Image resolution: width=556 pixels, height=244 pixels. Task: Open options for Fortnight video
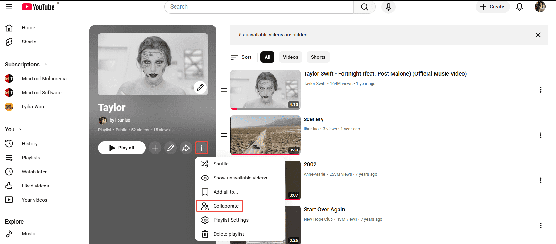[x=541, y=90]
